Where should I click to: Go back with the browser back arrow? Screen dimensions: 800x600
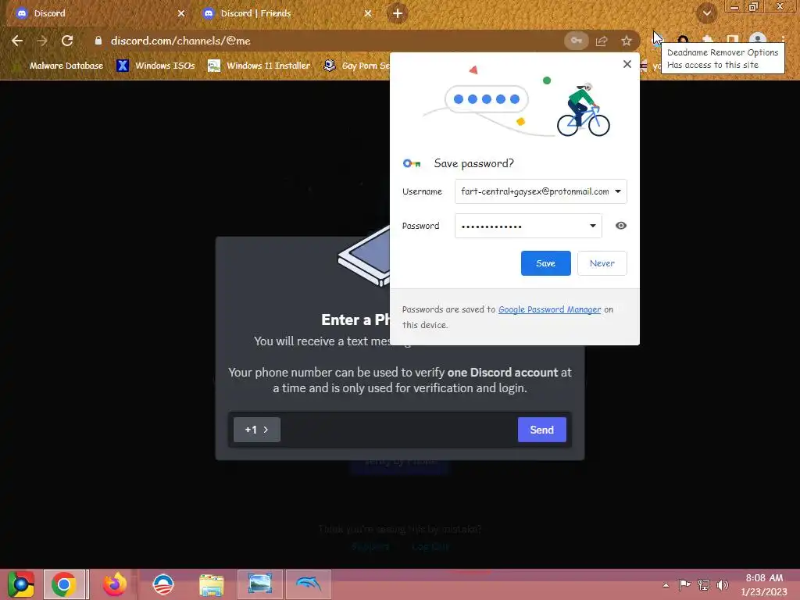click(17, 41)
